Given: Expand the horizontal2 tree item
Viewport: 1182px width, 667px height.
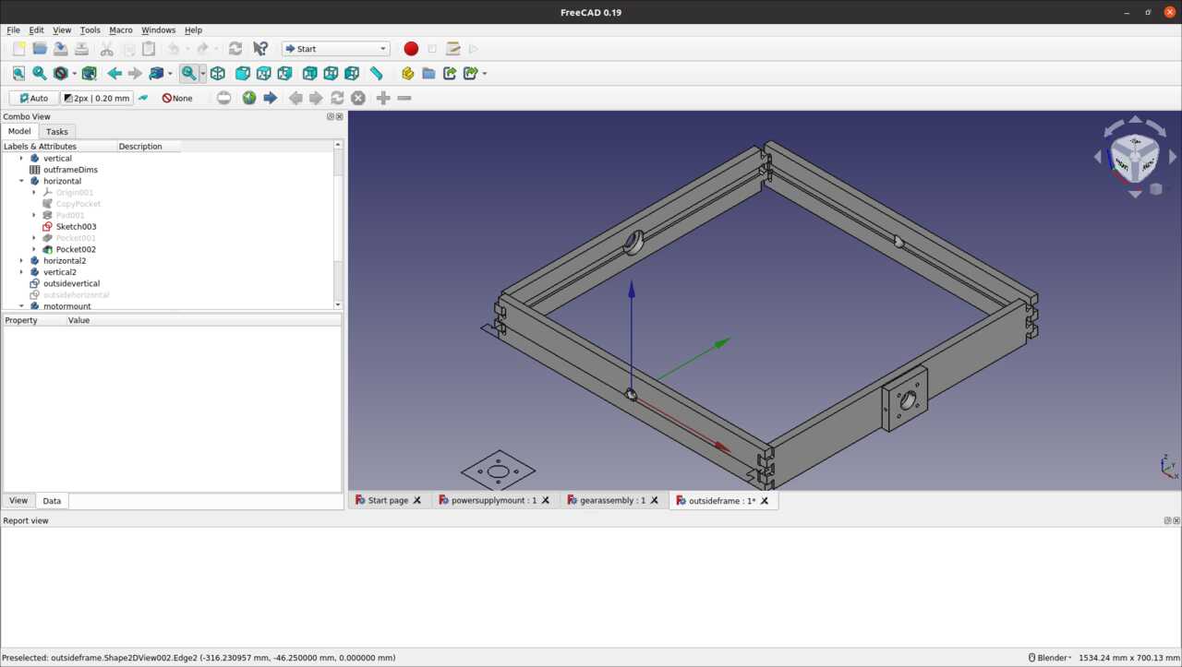Looking at the screenshot, I should pyautogui.click(x=21, y=261).
